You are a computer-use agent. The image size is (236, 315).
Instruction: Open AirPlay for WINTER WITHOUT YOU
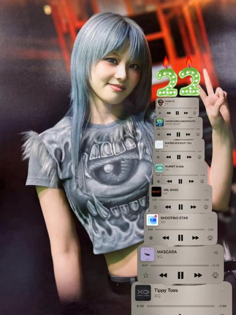click(199, 157)
